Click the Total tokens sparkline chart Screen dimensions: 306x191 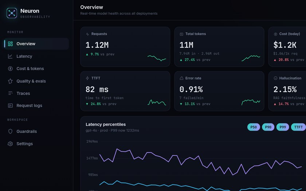[251, 58]
